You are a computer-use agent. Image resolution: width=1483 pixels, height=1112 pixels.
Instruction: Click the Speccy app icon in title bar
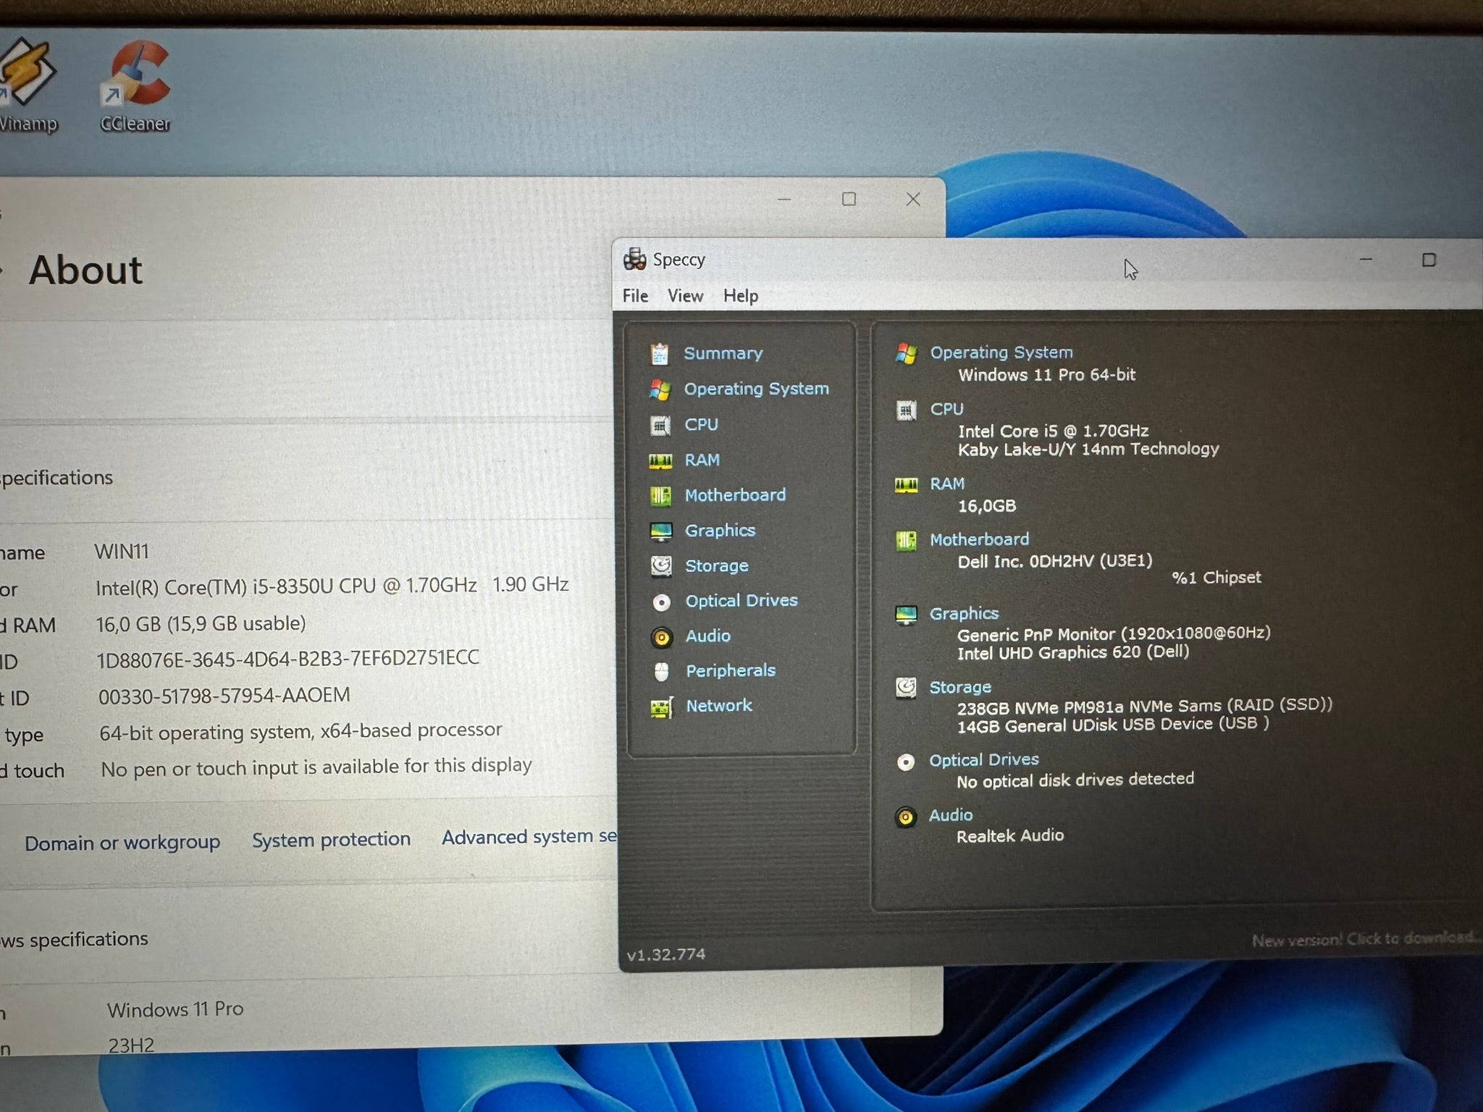[635, 259]
